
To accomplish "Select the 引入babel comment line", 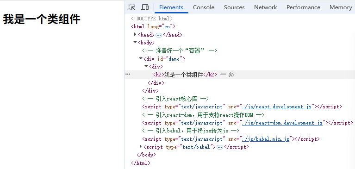I will pos(191,131).
